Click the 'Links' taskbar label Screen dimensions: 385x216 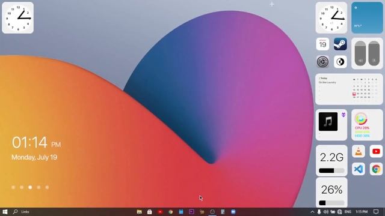[25, 212]
